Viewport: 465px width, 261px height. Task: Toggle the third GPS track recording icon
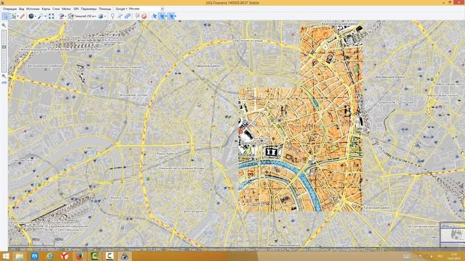(x=171, y=16)
